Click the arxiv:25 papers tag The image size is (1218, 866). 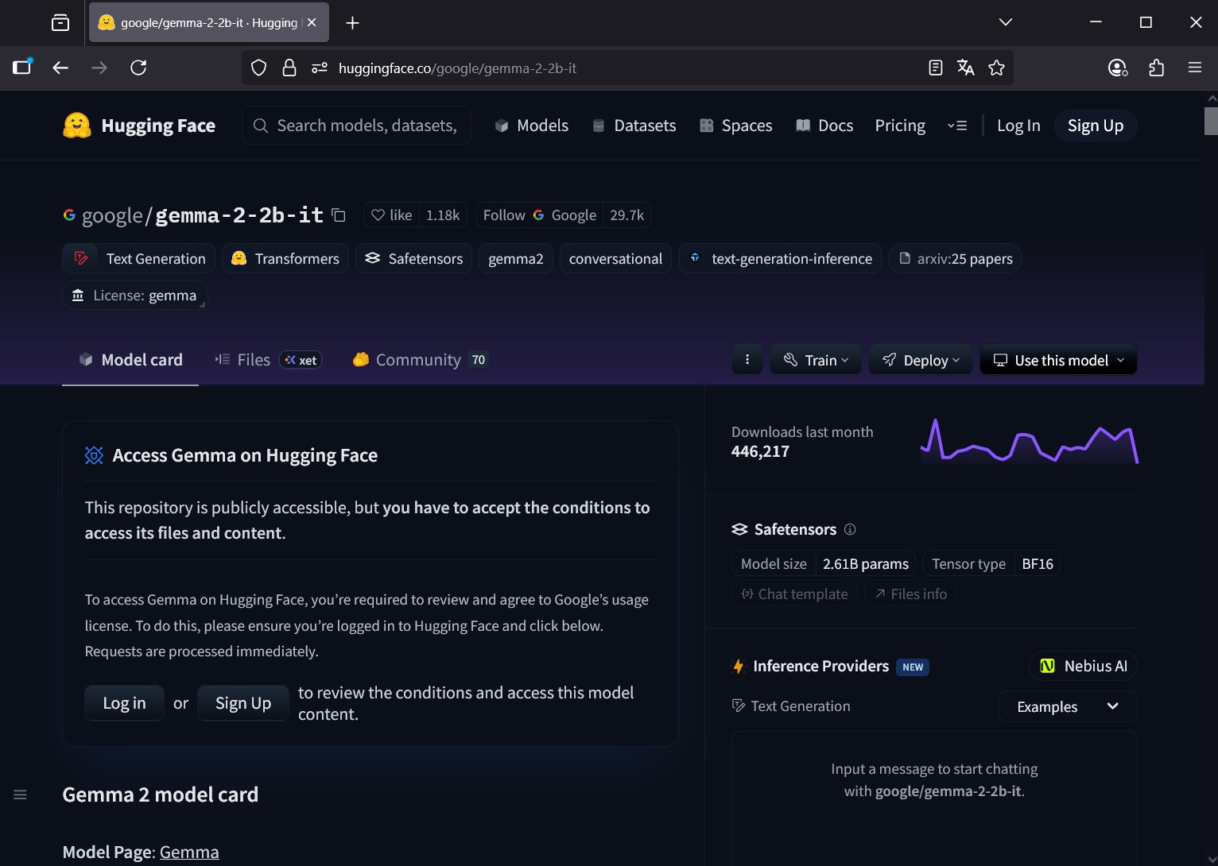pyautogui.click(x=956, y=258)
